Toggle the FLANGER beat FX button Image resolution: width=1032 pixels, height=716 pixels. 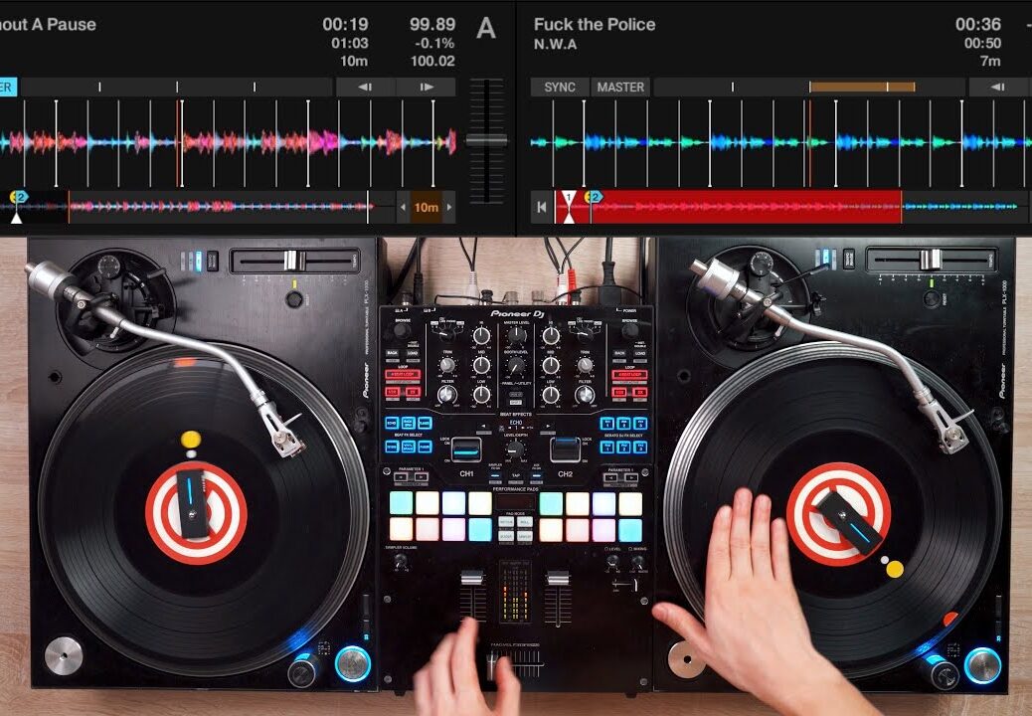click(425, 424)
